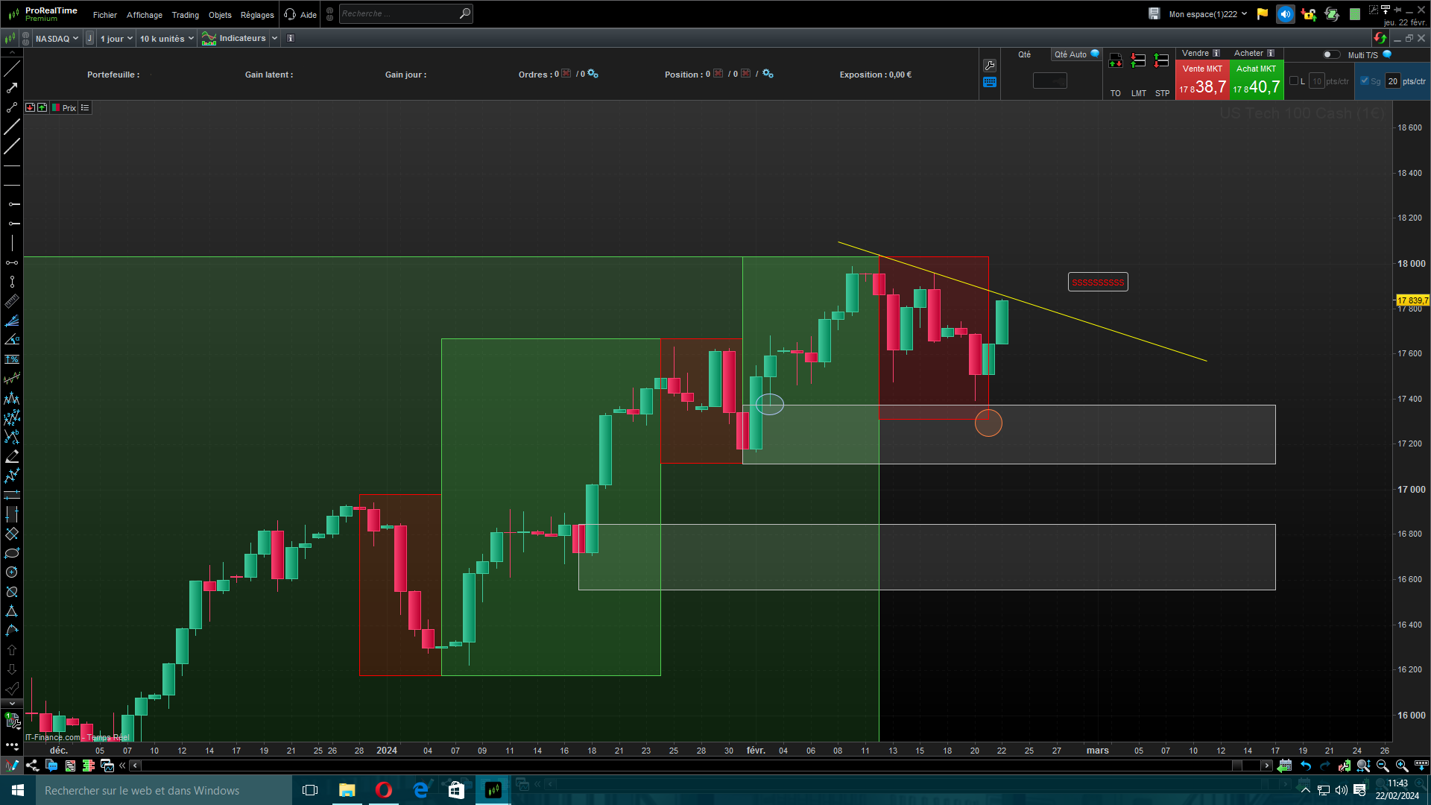The width and height of the screenshot is (1431, 805).
Task: Click the chart horizontal scrollbar track
Action: click(671, 765)
